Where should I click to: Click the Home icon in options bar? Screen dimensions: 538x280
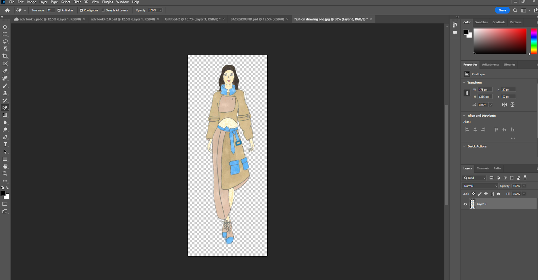7,10
